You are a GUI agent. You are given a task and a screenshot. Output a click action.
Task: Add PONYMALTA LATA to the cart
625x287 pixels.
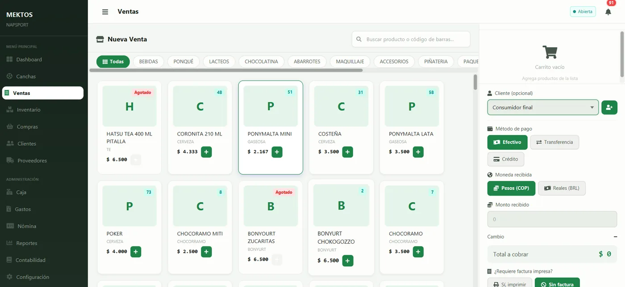(418, 152)
